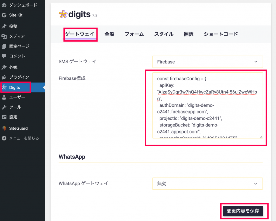Click the Plugins (プラグイン) plug icon
Image resolution: width=276 pixels, height=221 pixels.
click(x=4, y=77)
